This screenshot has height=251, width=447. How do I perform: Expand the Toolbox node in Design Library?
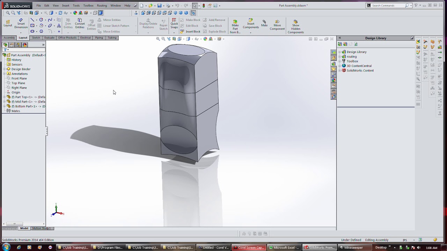[x=339, y=61]
